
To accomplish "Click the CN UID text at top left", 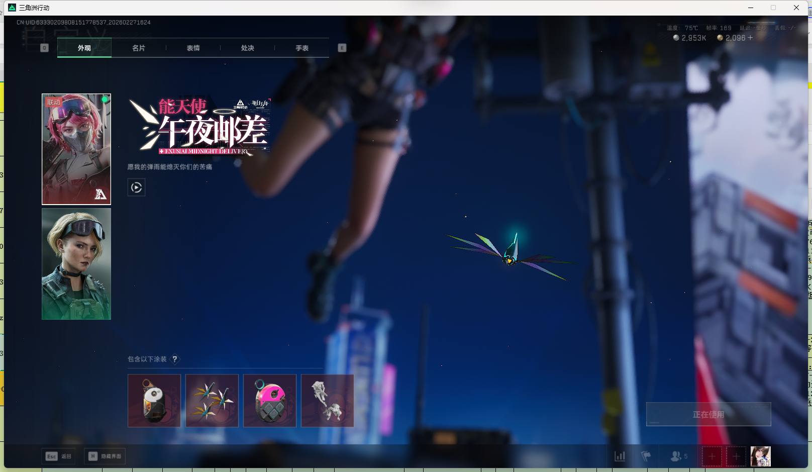I will tap(83, 22).
